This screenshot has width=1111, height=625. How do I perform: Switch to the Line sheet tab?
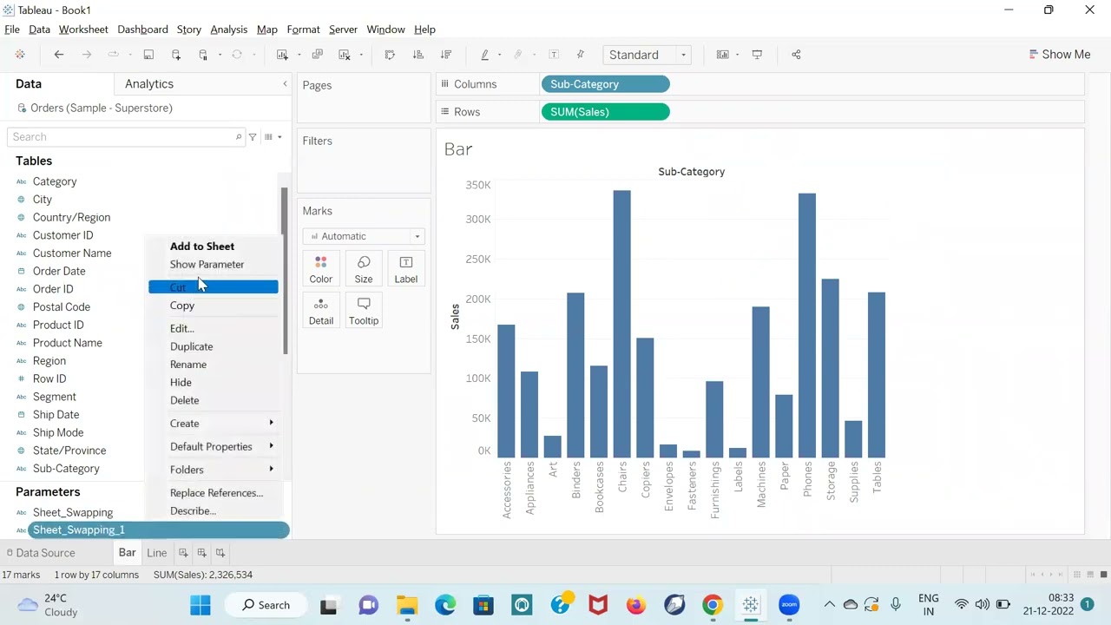(156, 553)
